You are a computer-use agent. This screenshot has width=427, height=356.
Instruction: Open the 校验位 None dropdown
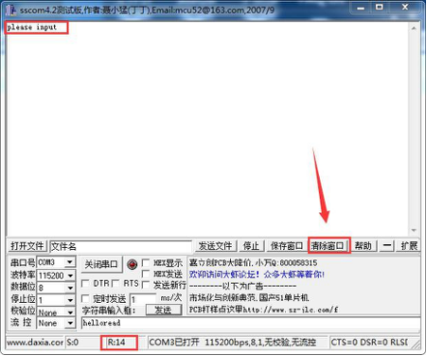(71, 312)
